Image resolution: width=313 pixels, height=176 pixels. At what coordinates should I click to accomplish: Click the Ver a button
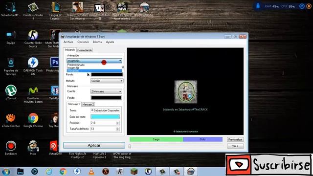click(235, 146)
